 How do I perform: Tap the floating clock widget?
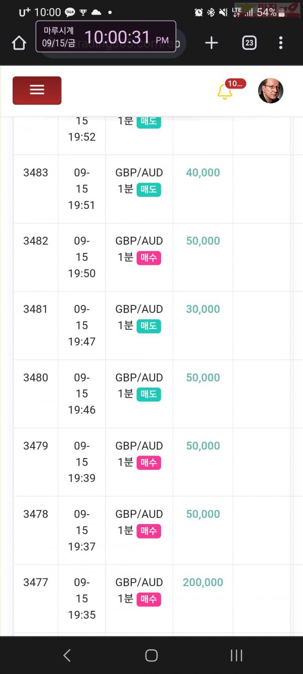[106, 36]
